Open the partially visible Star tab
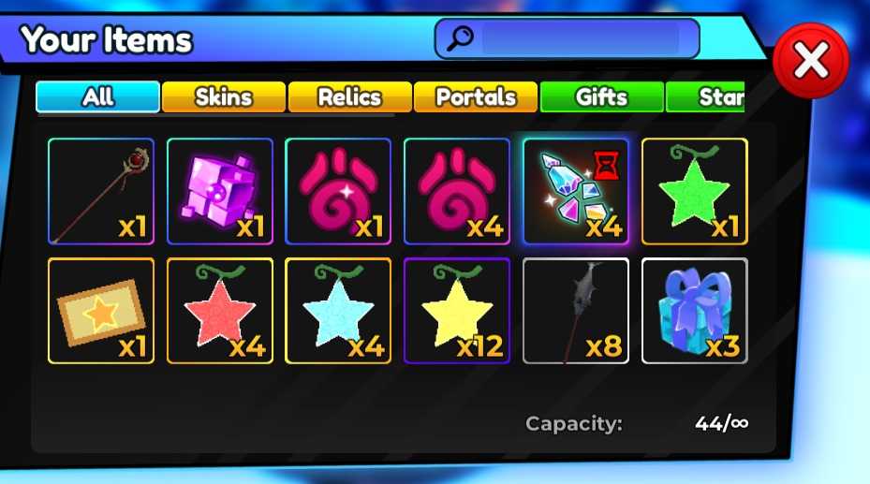870x484 pixels. 705,97
